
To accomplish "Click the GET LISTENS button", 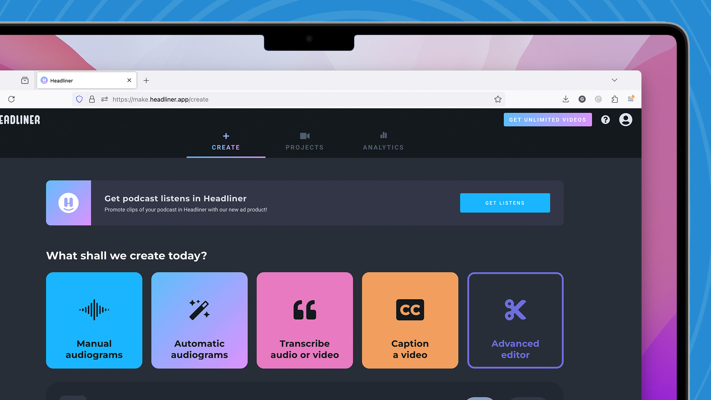I will click(505, 203).
